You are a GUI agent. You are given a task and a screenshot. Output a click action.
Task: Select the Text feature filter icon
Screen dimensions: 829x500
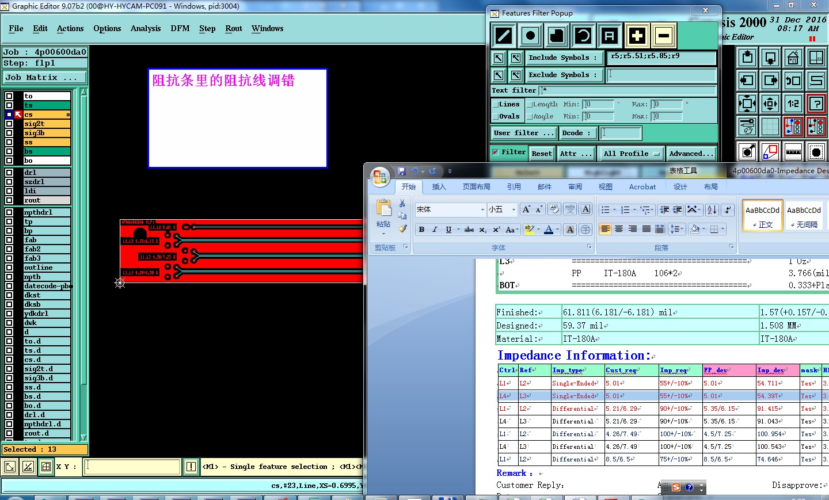point(610,36)
